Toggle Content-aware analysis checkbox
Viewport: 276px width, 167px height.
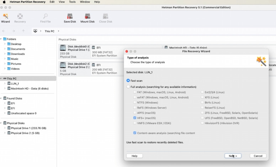pos(135,133)
